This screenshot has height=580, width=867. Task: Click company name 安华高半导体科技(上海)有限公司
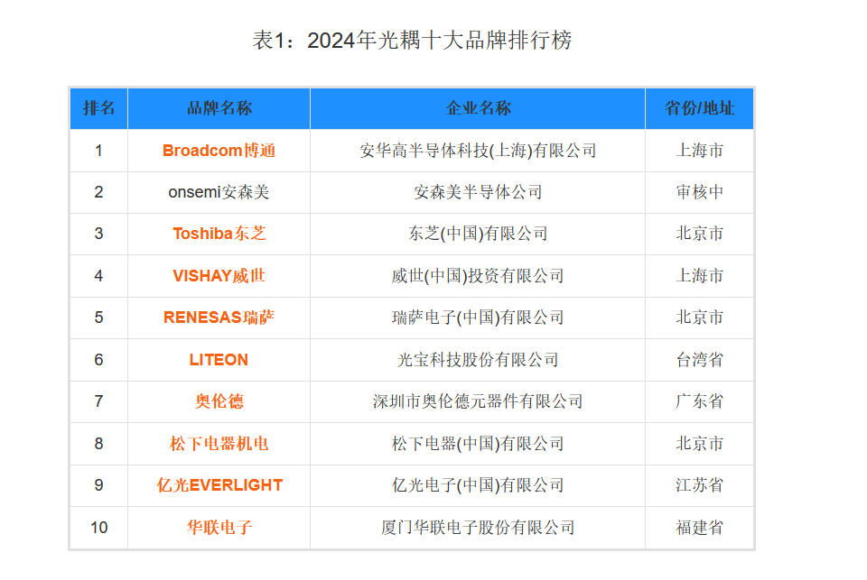pos(478,151)
